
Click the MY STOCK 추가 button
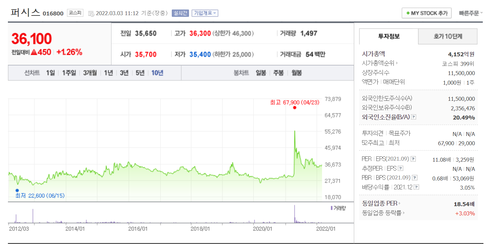(x=427, y=13)
